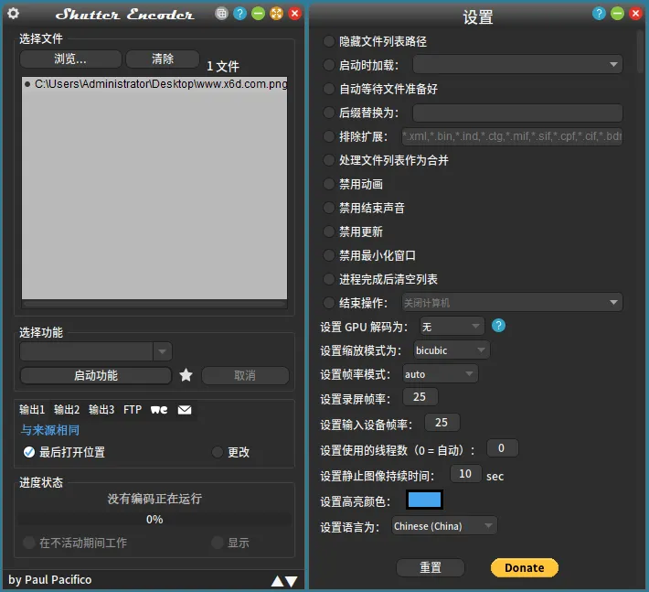Enable 禁用动画 option
The height and width of the screenshot is (592, 649).
[x=329, y=184]
